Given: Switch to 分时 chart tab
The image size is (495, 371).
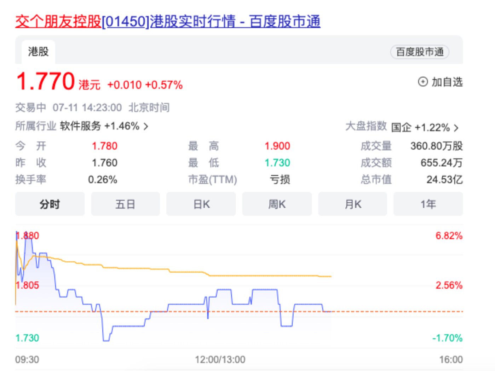Looking at the screenshot, I should point(50,204).
